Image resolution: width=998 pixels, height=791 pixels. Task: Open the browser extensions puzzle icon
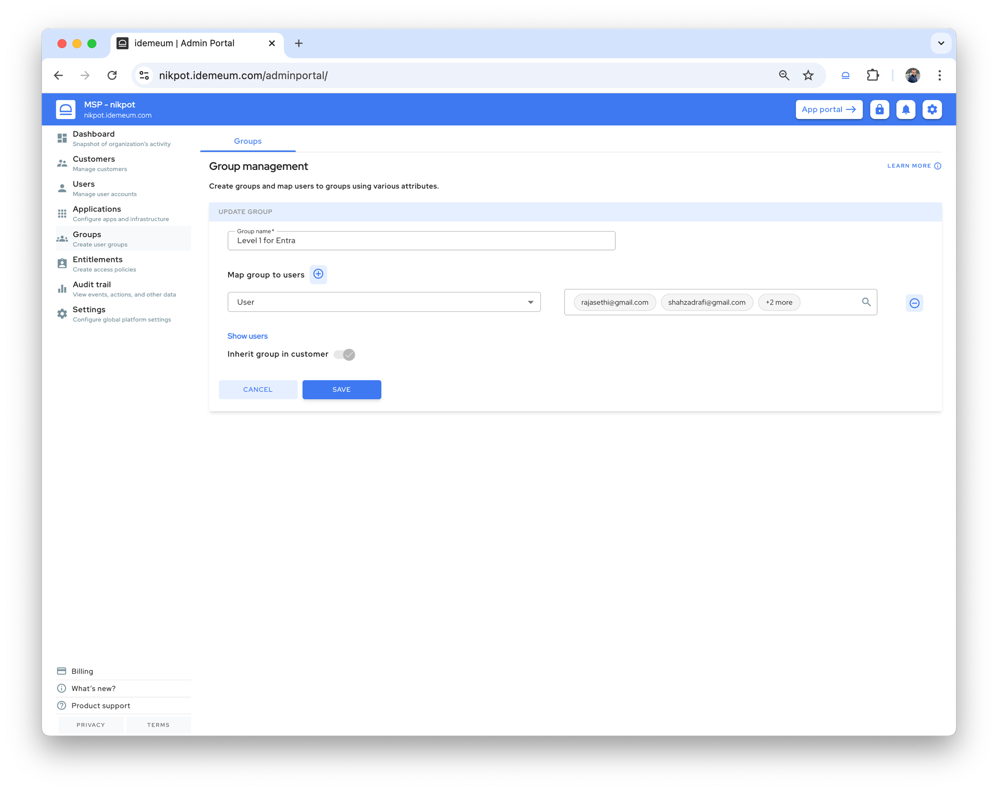pos(873,75)
